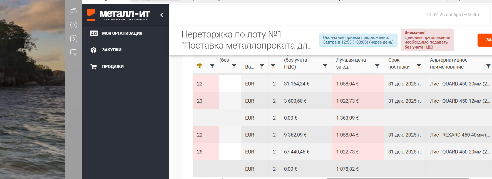This screenshot has width=492, height=179.
Task: Open the Срок поставки column filter
Action: tap(419, 66)
